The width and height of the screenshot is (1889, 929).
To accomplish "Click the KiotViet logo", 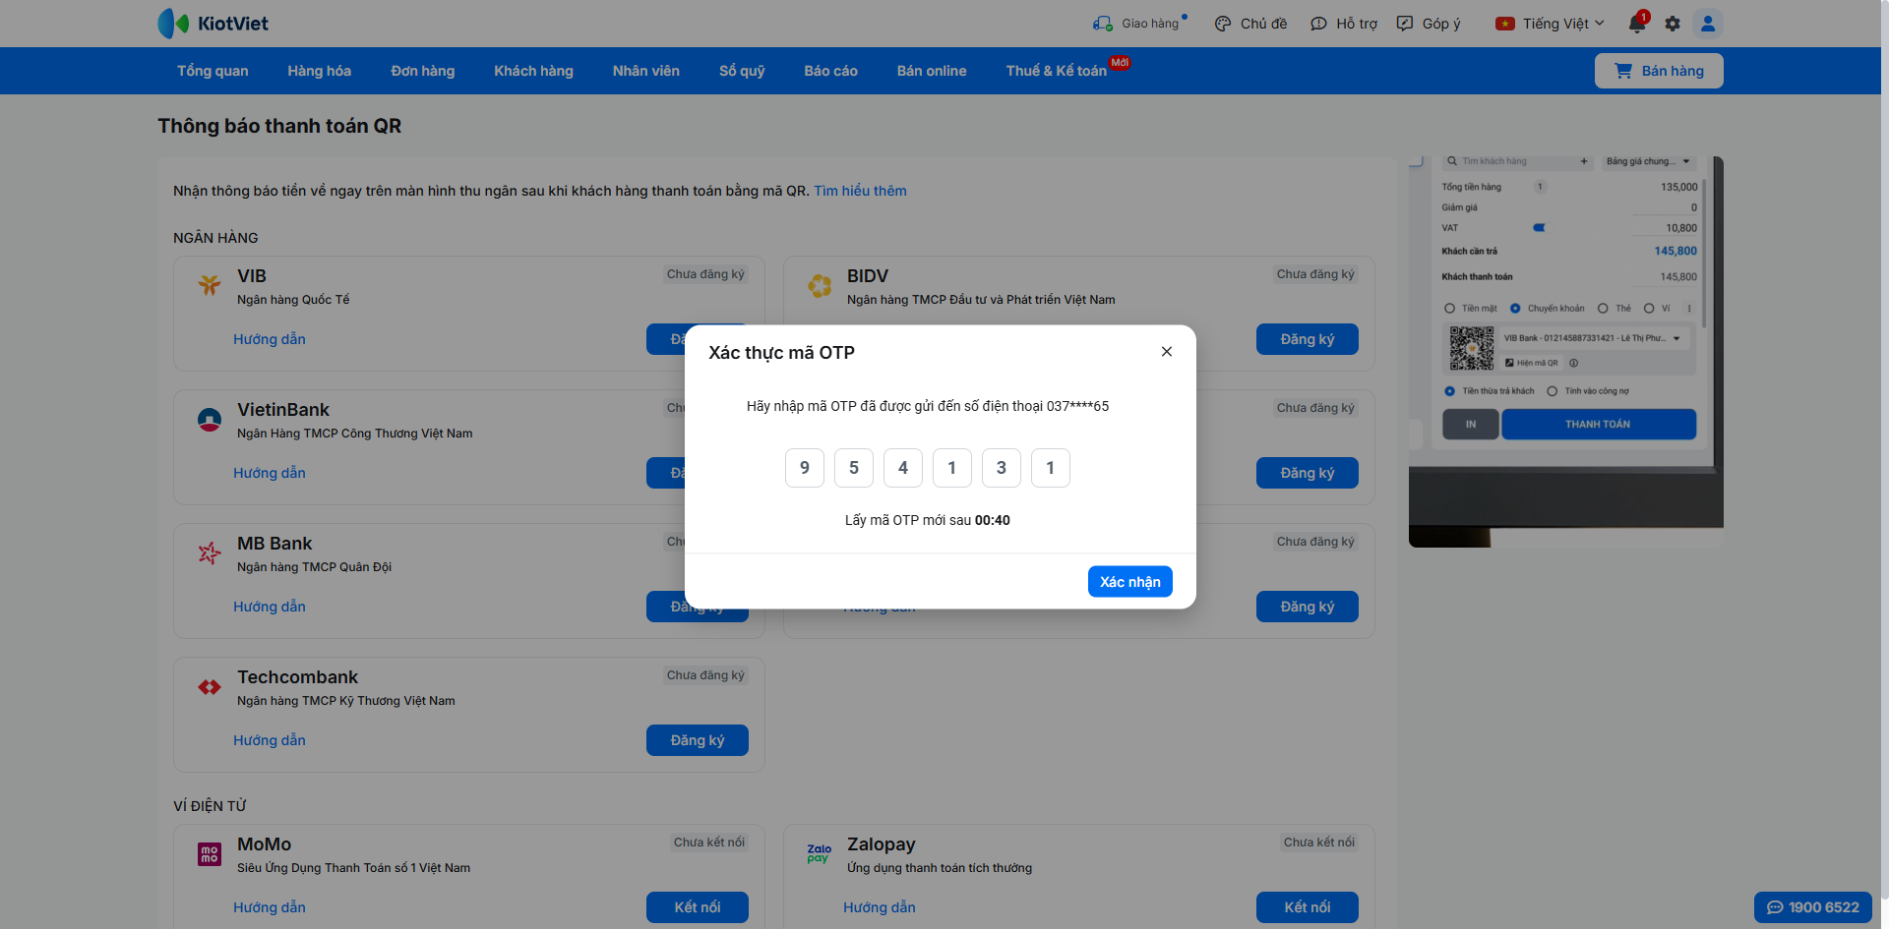I will (213, 24).
